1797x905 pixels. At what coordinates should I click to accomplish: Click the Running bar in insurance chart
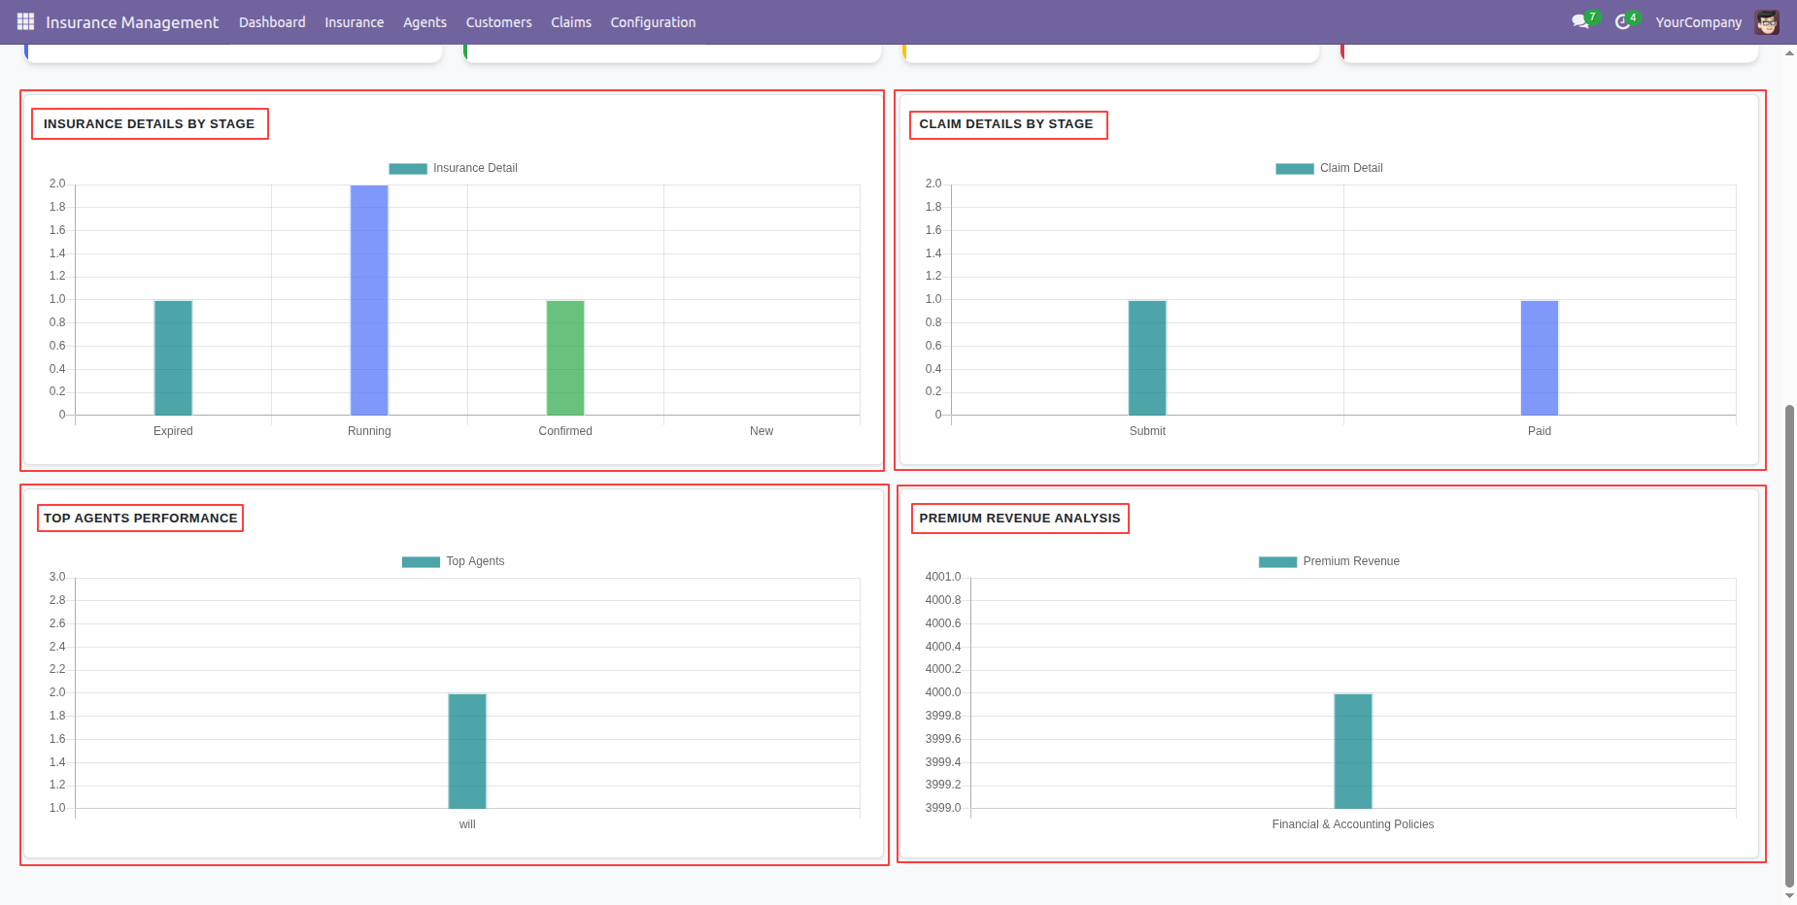coord(369,300)
